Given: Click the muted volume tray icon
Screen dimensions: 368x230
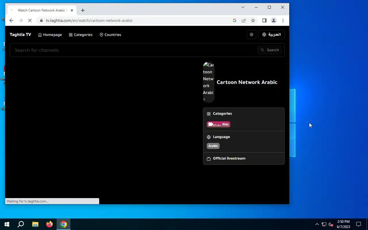Looking at the screenshot, I should point(331,224).
